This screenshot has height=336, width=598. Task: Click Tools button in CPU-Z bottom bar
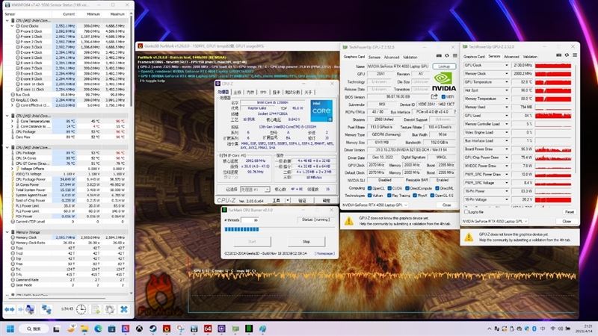[x=277, y=200]
